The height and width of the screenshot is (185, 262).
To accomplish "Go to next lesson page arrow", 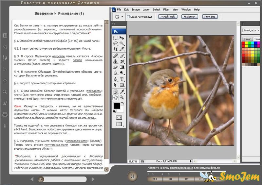I will point(93,179).
